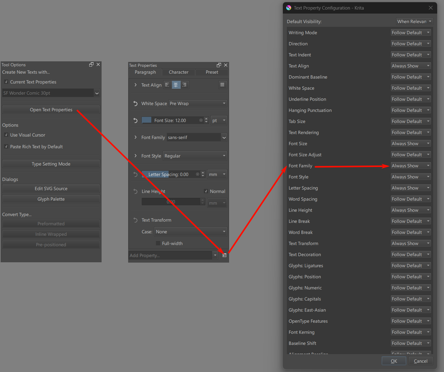Viewport: 444px width, 372px height.
Task: Open the Case dropdown set to None
Action: coord(191,232)
